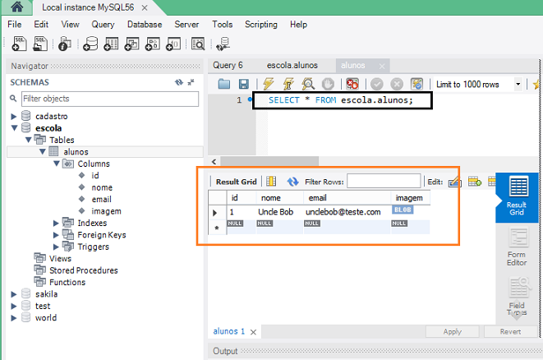
Task: Switch to the Query 6 tab
Action: tap(228, 65)
